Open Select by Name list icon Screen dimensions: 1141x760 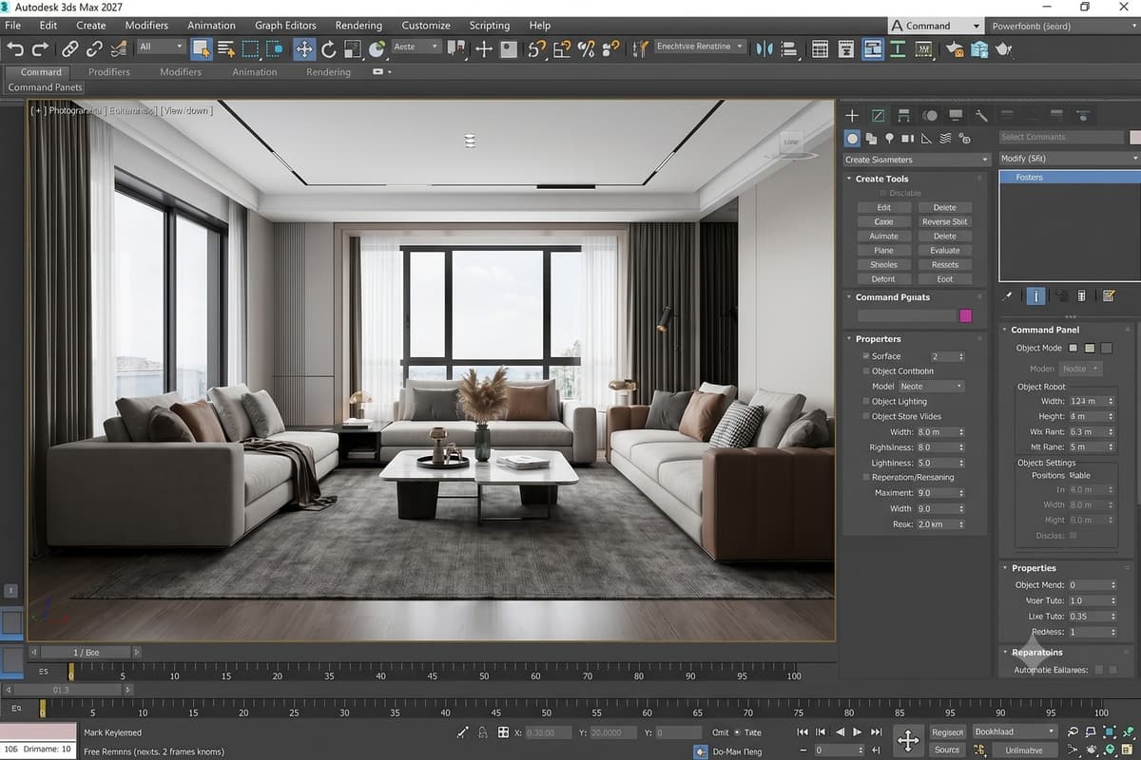(x=225, y=48)
